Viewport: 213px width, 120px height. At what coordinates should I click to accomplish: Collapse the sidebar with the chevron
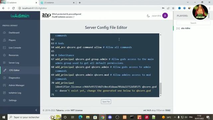(36, 110)
